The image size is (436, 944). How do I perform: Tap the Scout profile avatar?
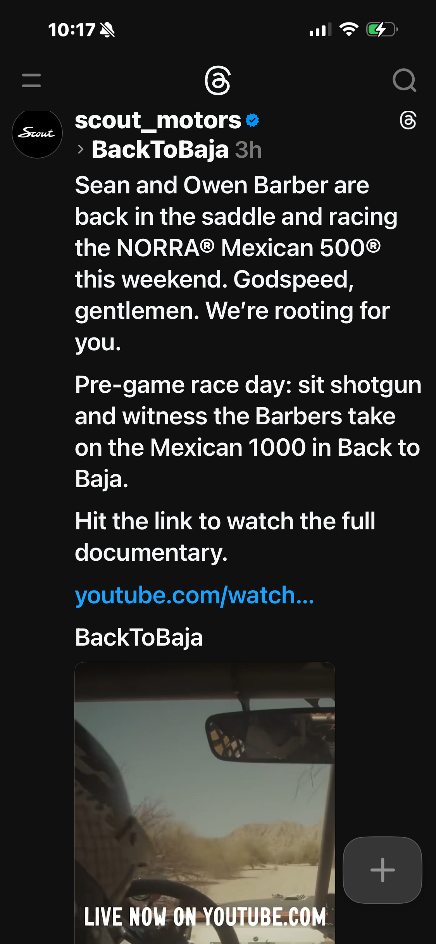tap(37, 133)
